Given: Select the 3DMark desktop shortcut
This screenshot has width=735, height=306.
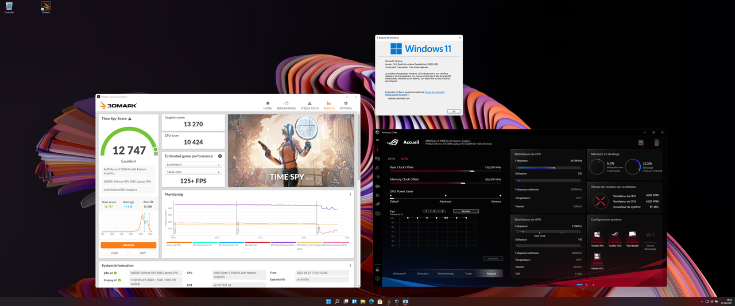Looking at the screenshot, I should click(x=46, y=8).
